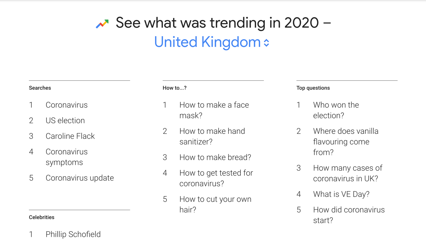Click the colorful trending arrow icon
This screenshot has height=239, width=426.
point(102,23)
